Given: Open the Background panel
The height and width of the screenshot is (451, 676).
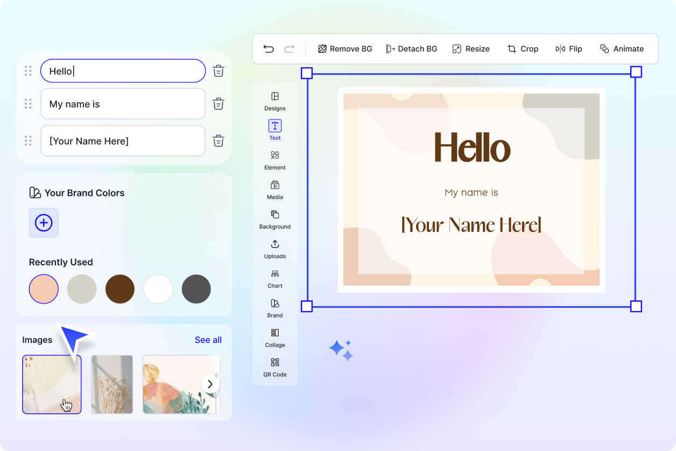Looking at the screenshot, I should (x=275, y=220).
